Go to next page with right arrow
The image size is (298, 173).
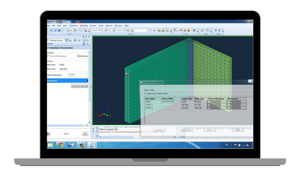coord(220,30)
